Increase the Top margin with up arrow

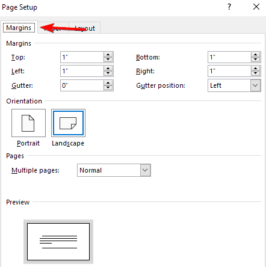tap(108, 55)
